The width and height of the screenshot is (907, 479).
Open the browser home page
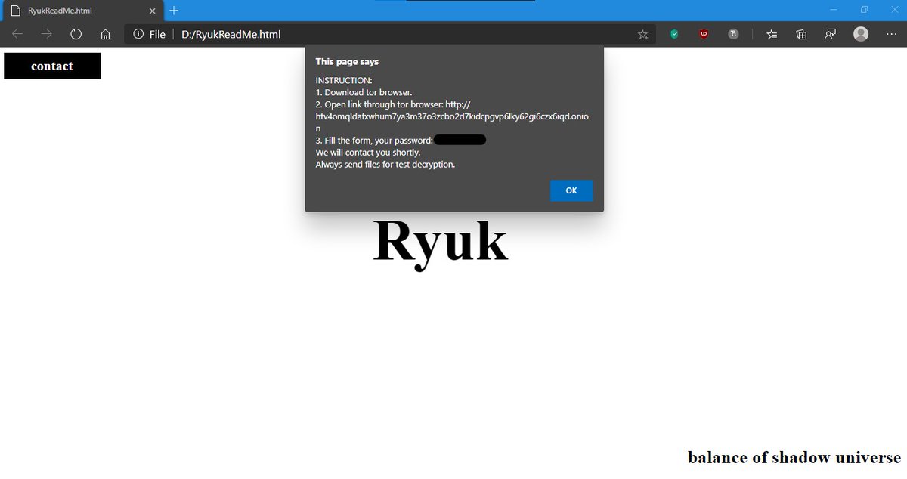106,34
